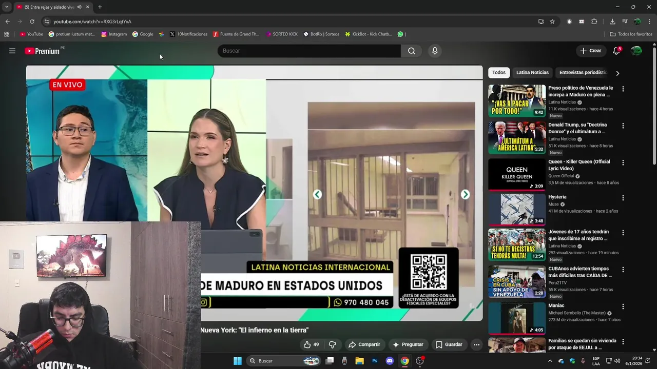Open options for Donald Trump video

(623, 126)
